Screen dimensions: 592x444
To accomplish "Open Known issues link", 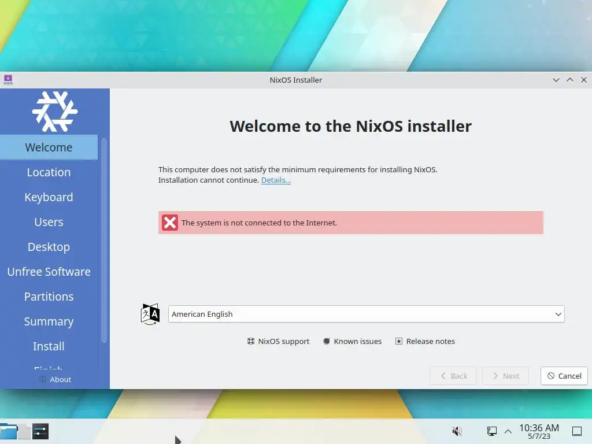I will (x=352, y=341).
